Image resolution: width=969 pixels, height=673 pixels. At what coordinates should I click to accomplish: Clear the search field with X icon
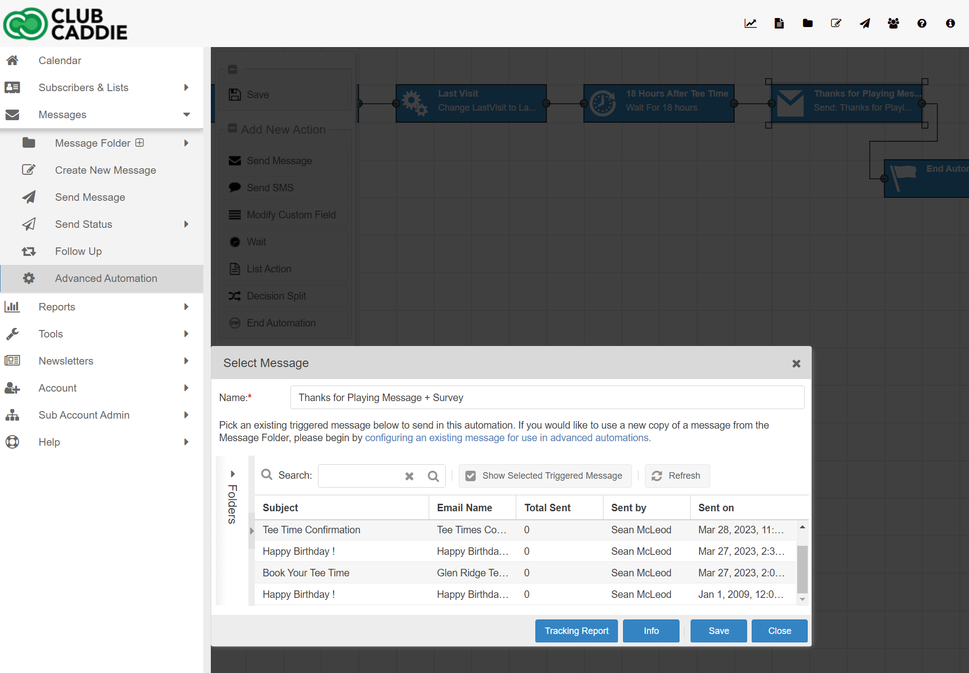point(409,476)
